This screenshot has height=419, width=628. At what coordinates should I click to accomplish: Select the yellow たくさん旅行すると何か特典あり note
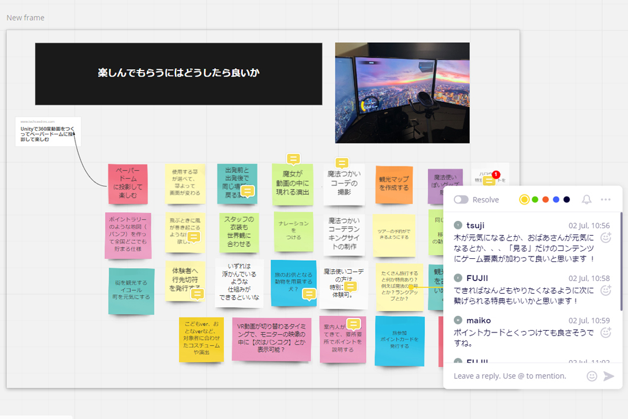[x=400, y=287]
